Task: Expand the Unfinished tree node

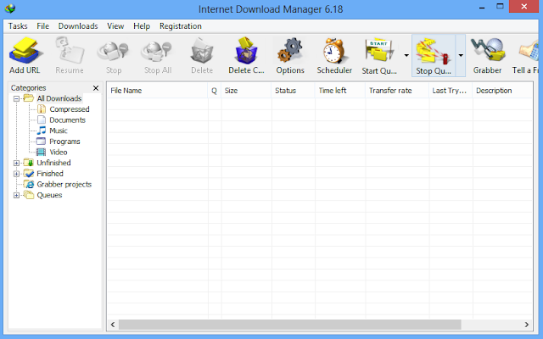Action: point(16,163)
